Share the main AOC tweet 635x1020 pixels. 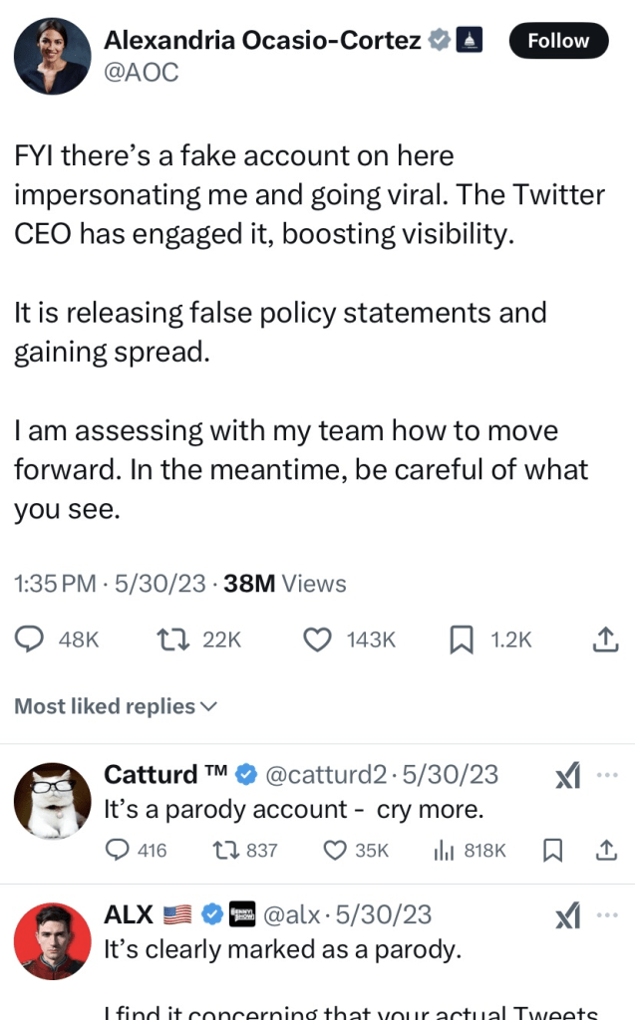[x=605, y=639]
